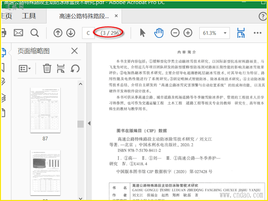The width and height of the screenshot is (268, 201).
Task: Close the 页面缩略图 panel
Action: 74,51
